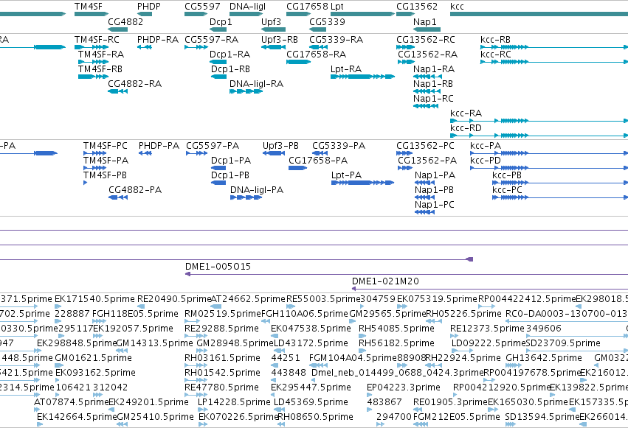Viewport: 628px width, 428px height.
Task: Select EST RE12373.5prime
Action: (454, 336)
